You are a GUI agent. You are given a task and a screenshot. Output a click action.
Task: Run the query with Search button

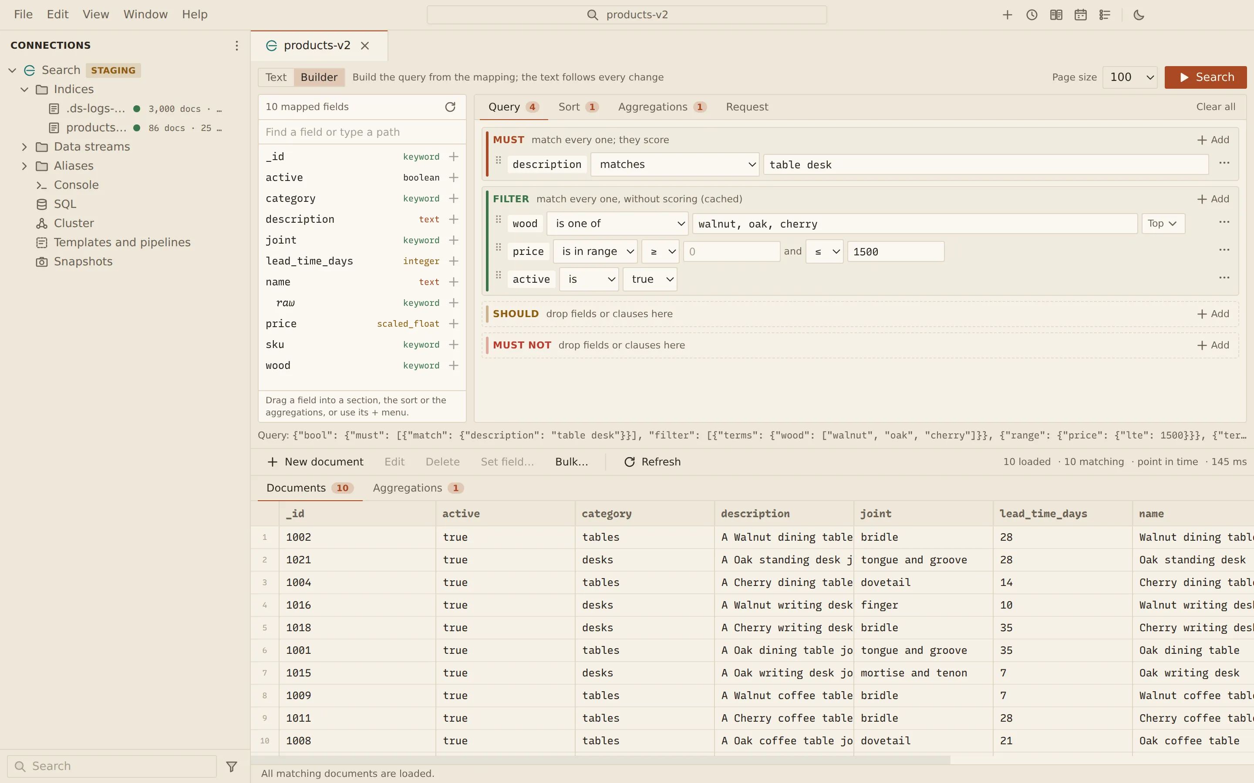pos(1205,77)
